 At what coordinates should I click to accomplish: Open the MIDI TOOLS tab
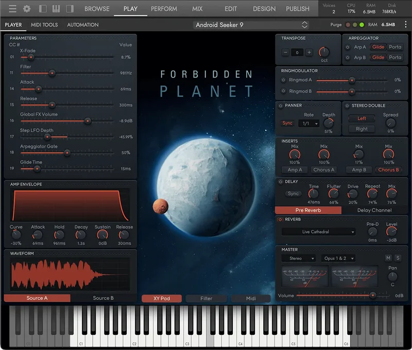click(x=44, y=25)
